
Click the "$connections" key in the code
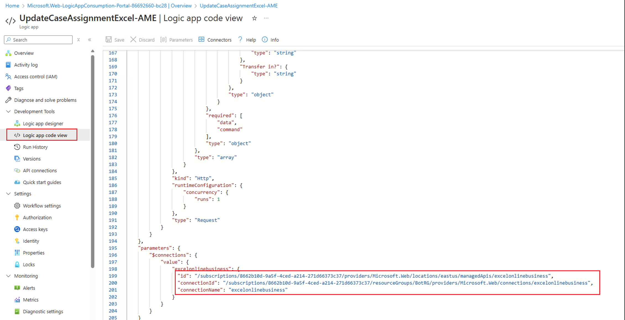coord(169,255)
